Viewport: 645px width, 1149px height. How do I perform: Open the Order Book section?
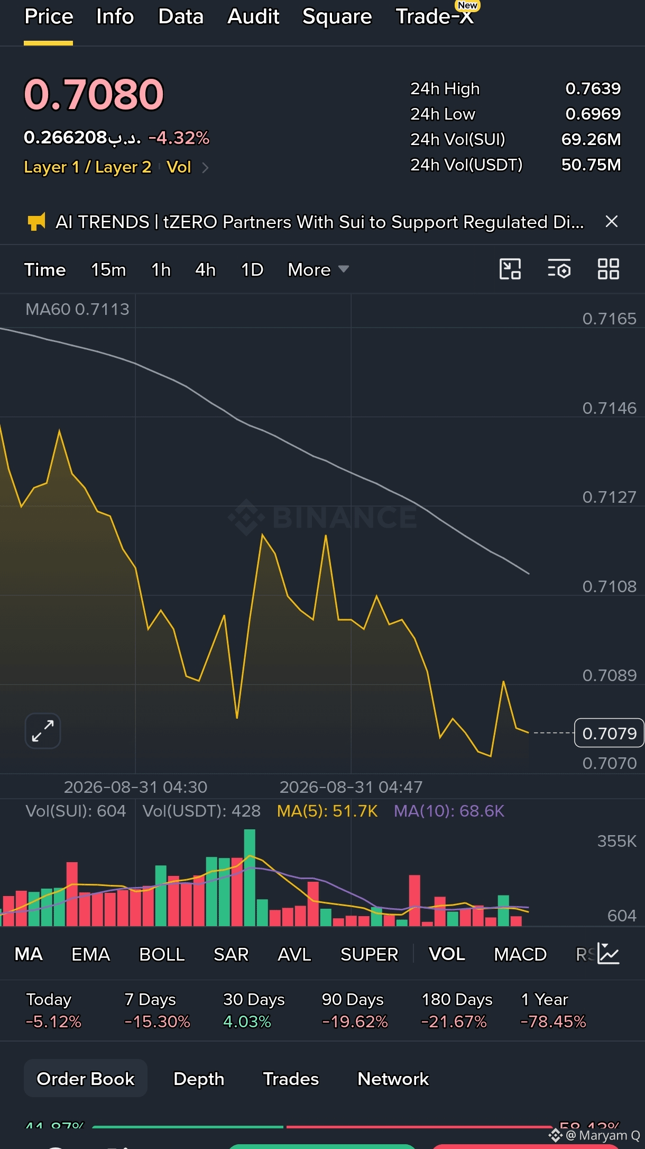(86, 1079)
